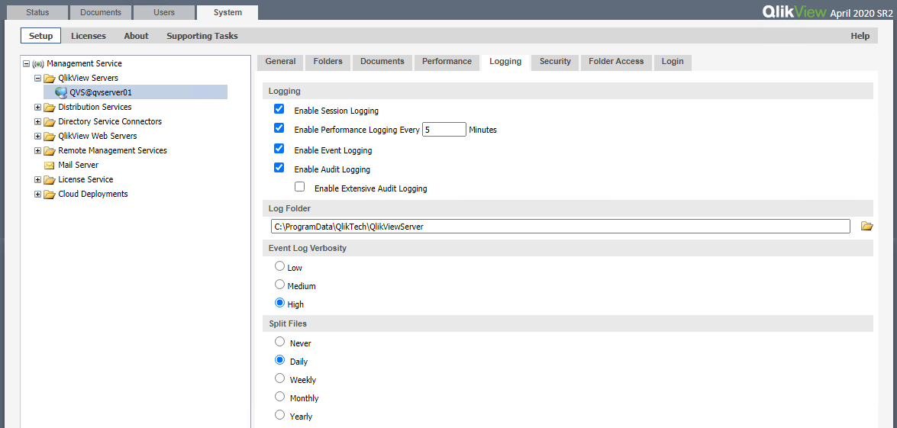This screenshot has width=897, height=428.
Task: Switch to the Performance tab
Action: (447, 62)
